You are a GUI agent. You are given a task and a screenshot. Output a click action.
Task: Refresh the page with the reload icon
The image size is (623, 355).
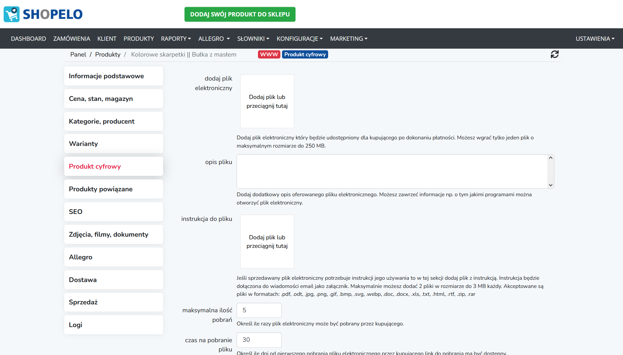pyautogui.click(x=554, y=54)
